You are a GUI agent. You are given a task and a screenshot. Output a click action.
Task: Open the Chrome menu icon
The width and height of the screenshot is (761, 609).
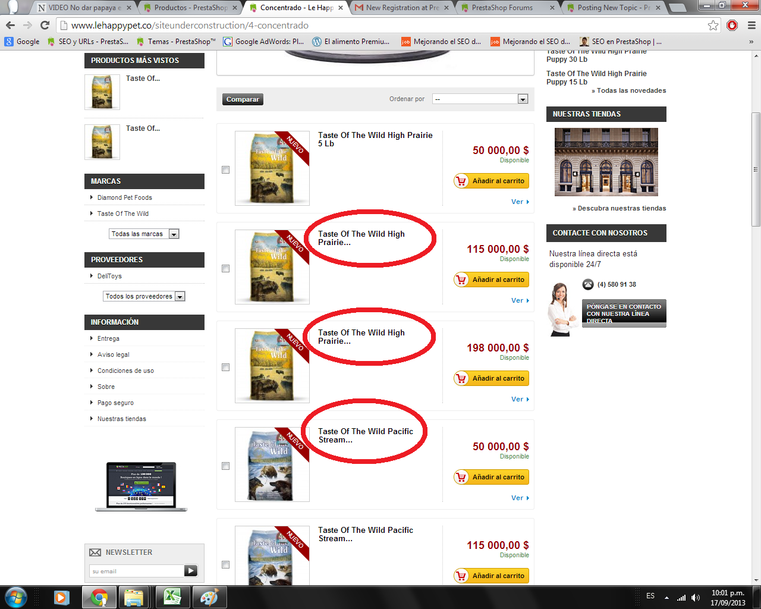pyautogui.click(x=751, y=25)
